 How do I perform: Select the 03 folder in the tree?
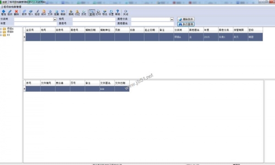tap(6, 35)
